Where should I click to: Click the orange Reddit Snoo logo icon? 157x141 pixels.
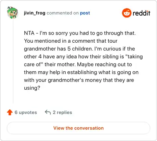pos(126,13)
